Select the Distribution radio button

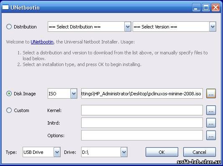click(9, 27)
